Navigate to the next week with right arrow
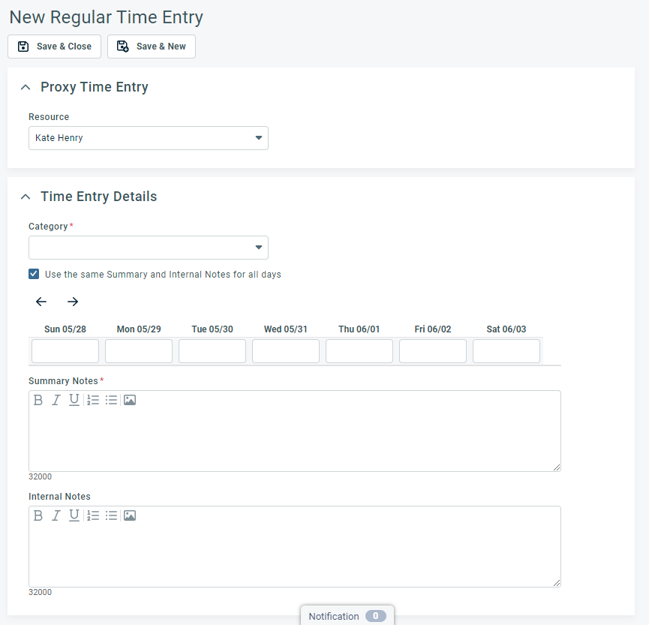Viewport: 649px width, 625px height. 72,301
